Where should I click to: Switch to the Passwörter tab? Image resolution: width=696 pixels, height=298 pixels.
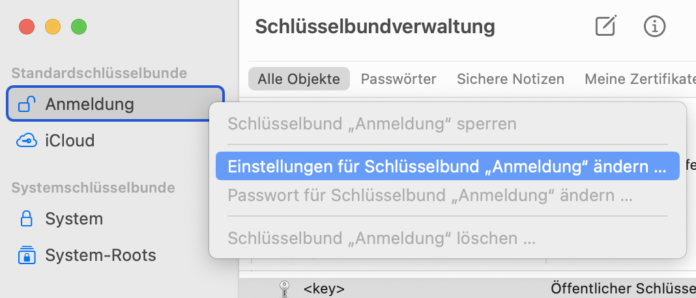[x=398, y=79]
